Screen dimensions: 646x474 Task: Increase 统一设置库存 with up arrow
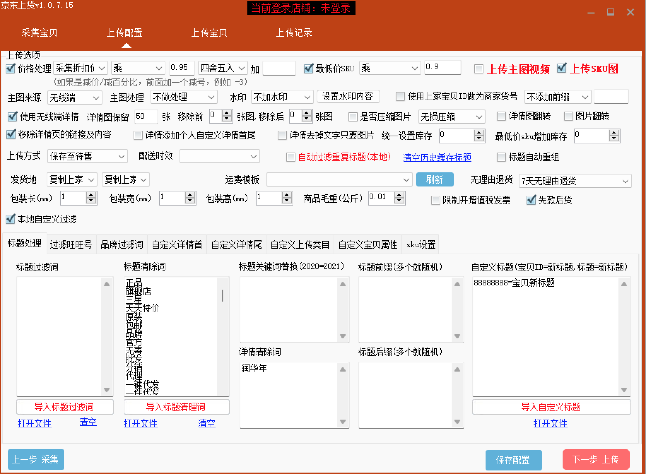(479, 132)
